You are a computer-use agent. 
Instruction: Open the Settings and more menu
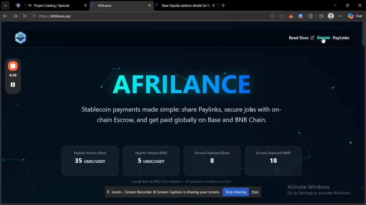[x=340, y=16]
